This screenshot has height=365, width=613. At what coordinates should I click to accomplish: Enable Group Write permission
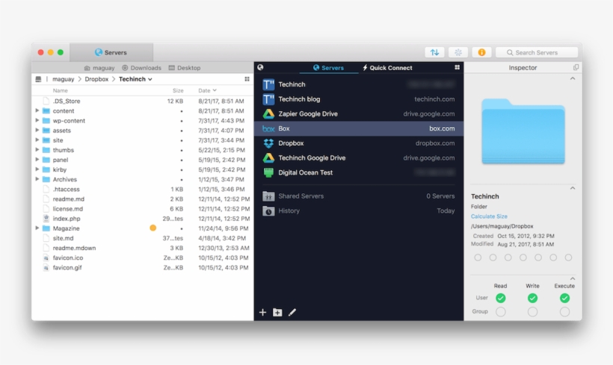(532, 311)
